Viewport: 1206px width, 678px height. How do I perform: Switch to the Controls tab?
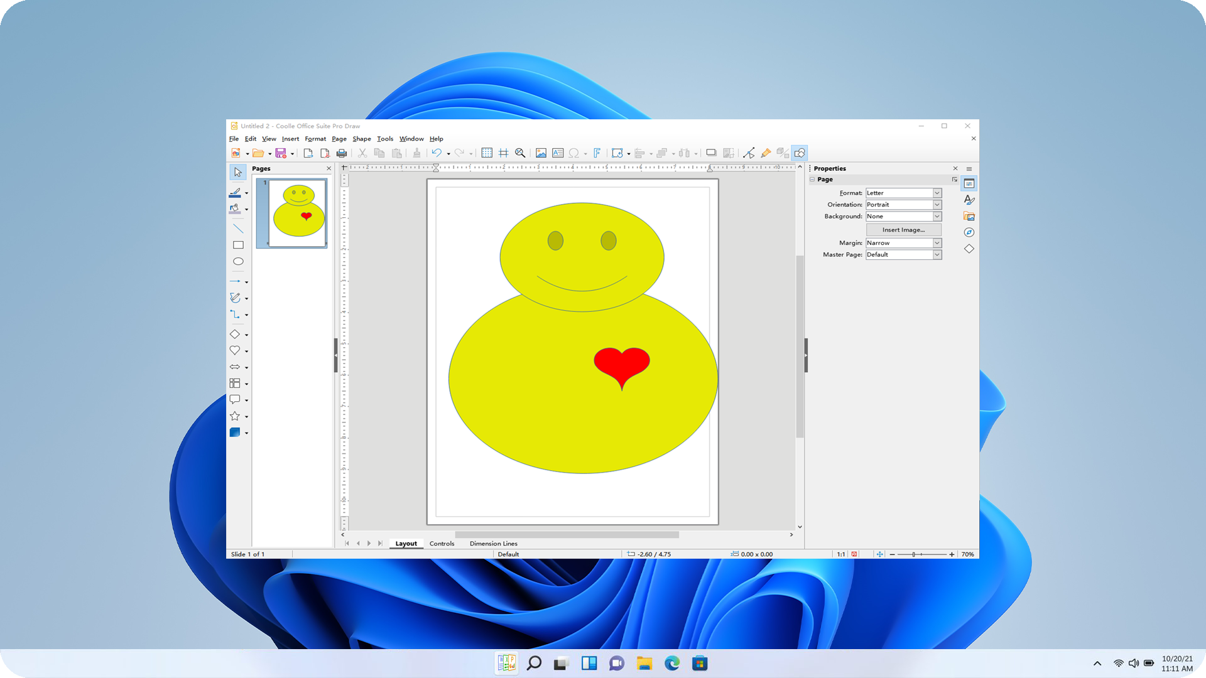click(x=442, y=543)
